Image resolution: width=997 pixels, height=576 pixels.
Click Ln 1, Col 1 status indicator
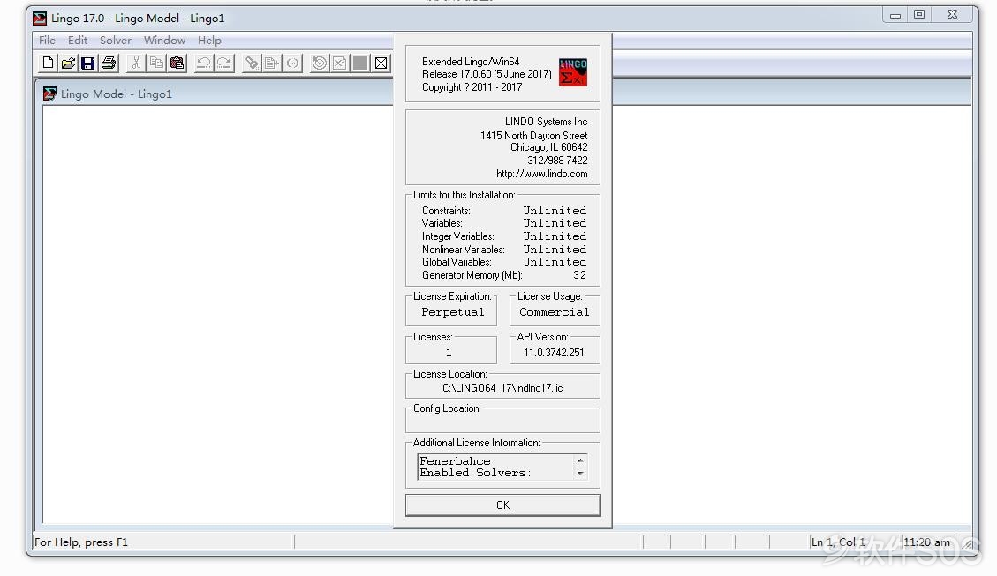tap(838, 542)
